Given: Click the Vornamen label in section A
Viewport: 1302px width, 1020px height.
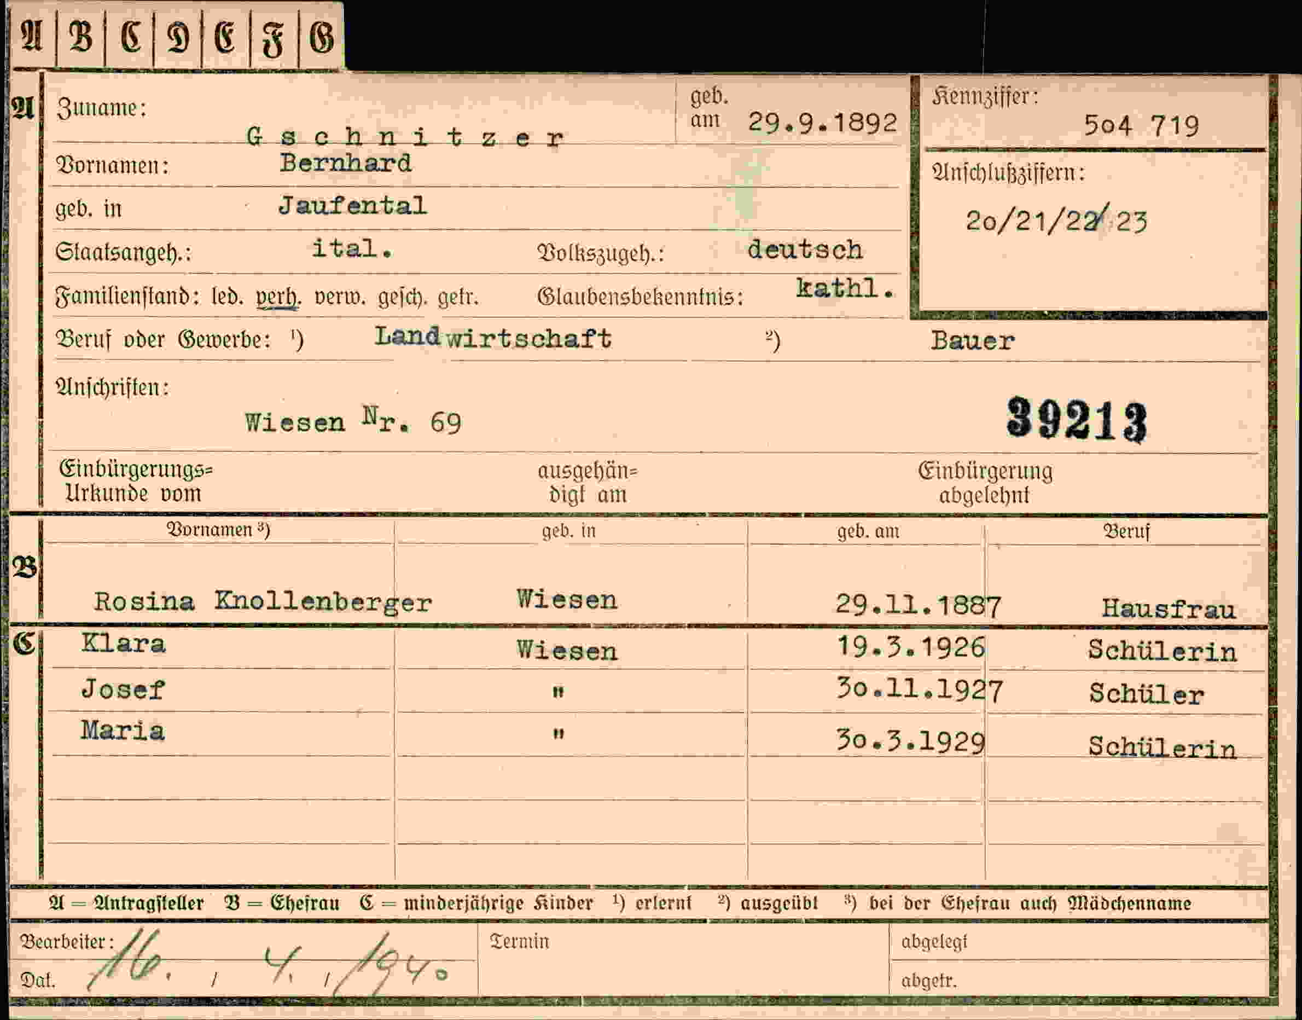Looking at the screenshot, I should tap(113, 165).
